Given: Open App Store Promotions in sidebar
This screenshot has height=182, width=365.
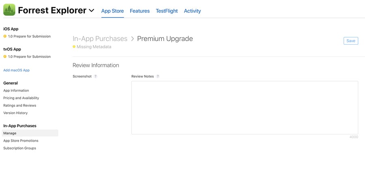Looking at the screenshot, I should click(x=21, y=141).
